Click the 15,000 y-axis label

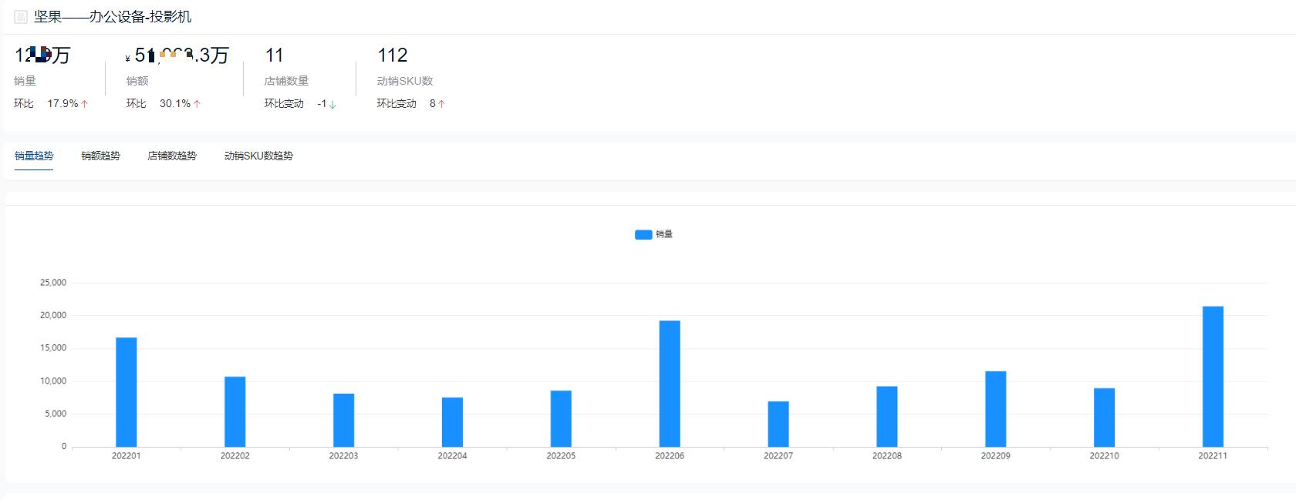point(53,348)
